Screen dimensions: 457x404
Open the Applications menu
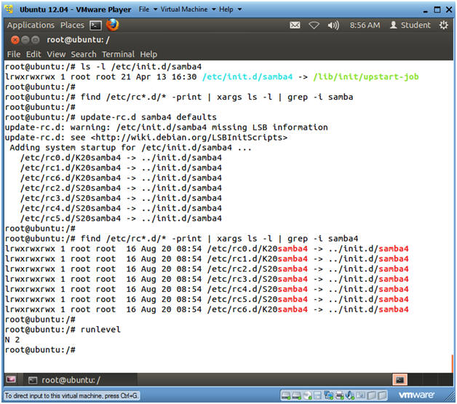pyautogui.click(x=31, y=25)
